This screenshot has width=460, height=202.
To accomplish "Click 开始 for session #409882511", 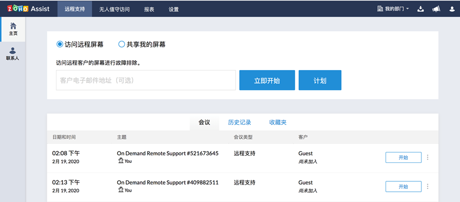I will coord(404,186).
